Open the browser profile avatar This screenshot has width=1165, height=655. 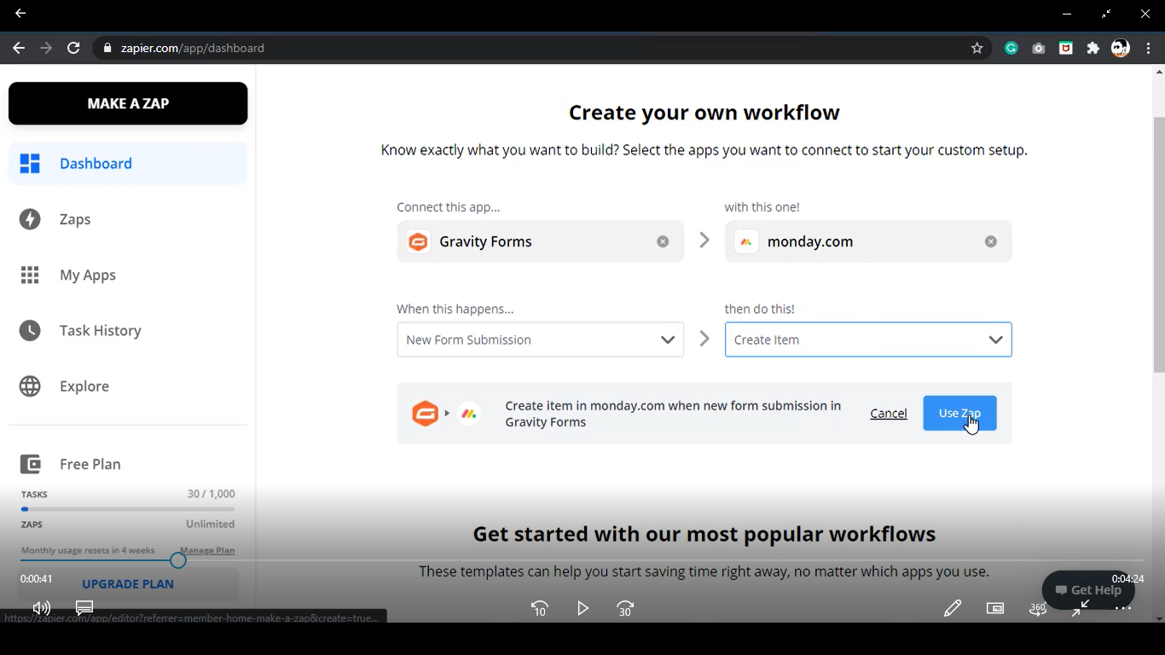(x=1121, y=49)
